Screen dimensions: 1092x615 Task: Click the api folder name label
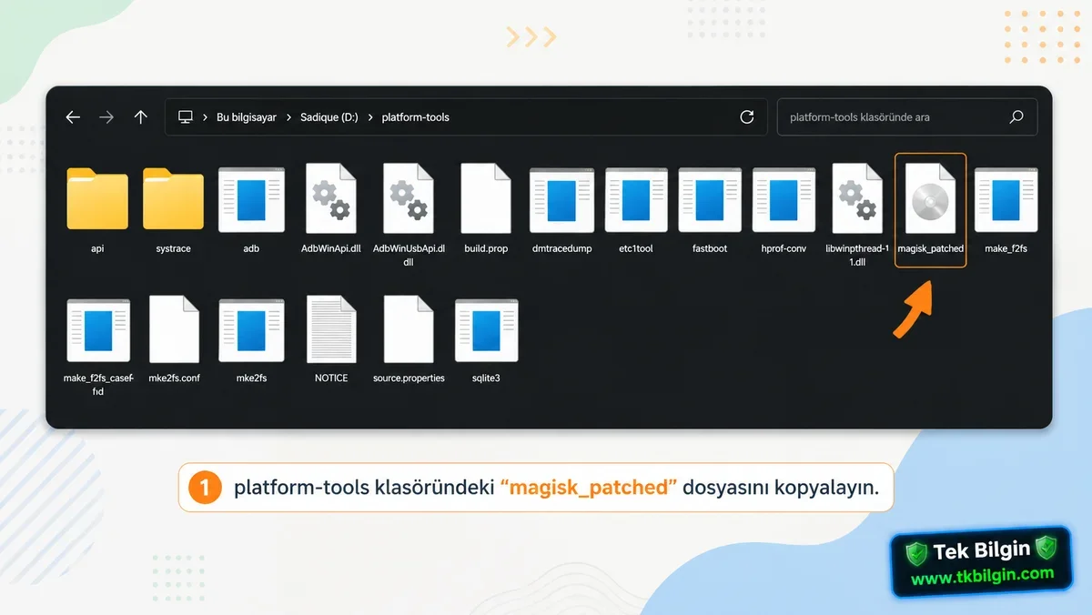pos(97,248)
